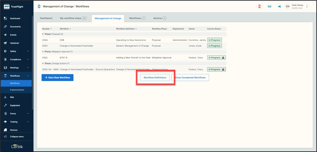Switch to the Actions tab
Screen dimensions: 317x152
coord(160,18)
